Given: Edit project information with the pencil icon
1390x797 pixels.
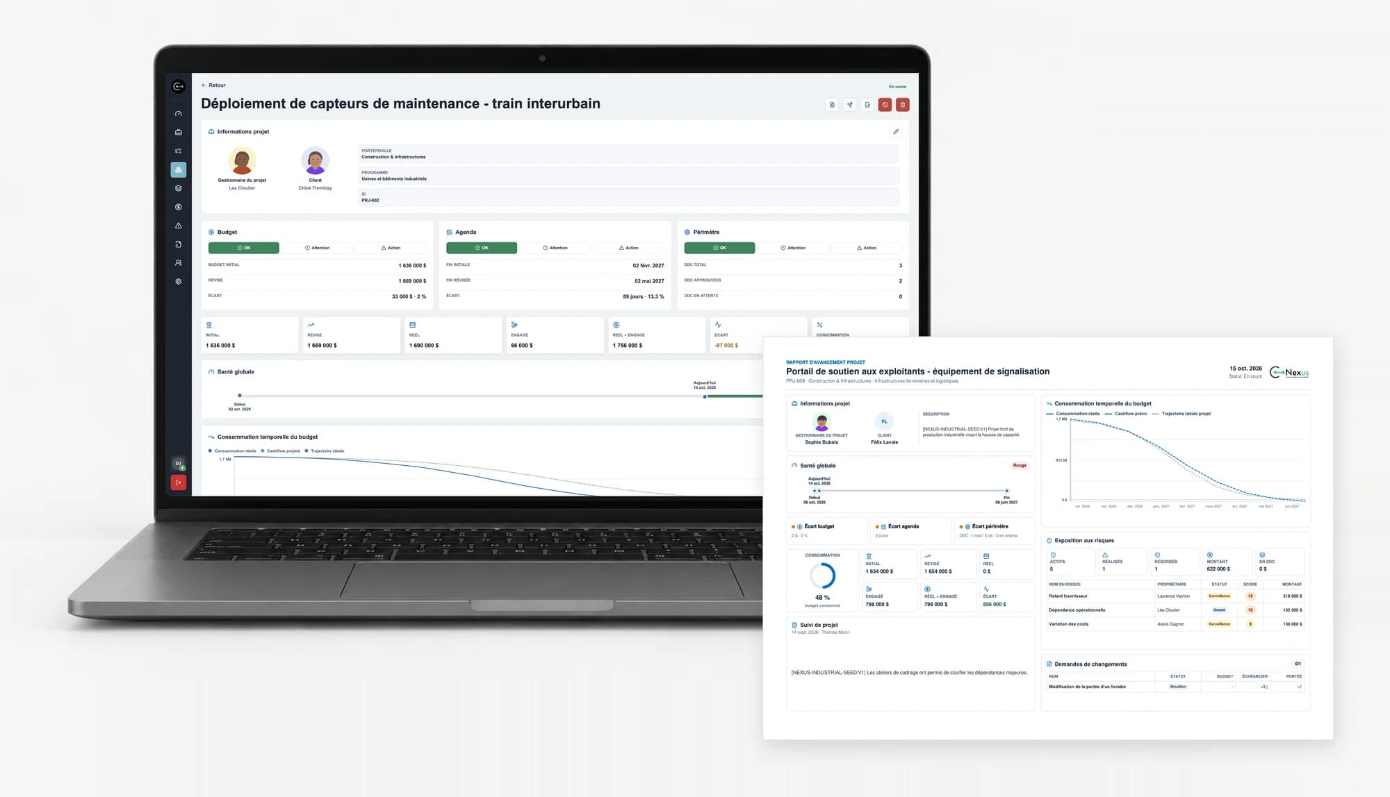Looking at the screenshot, I should tap(896, 131).
